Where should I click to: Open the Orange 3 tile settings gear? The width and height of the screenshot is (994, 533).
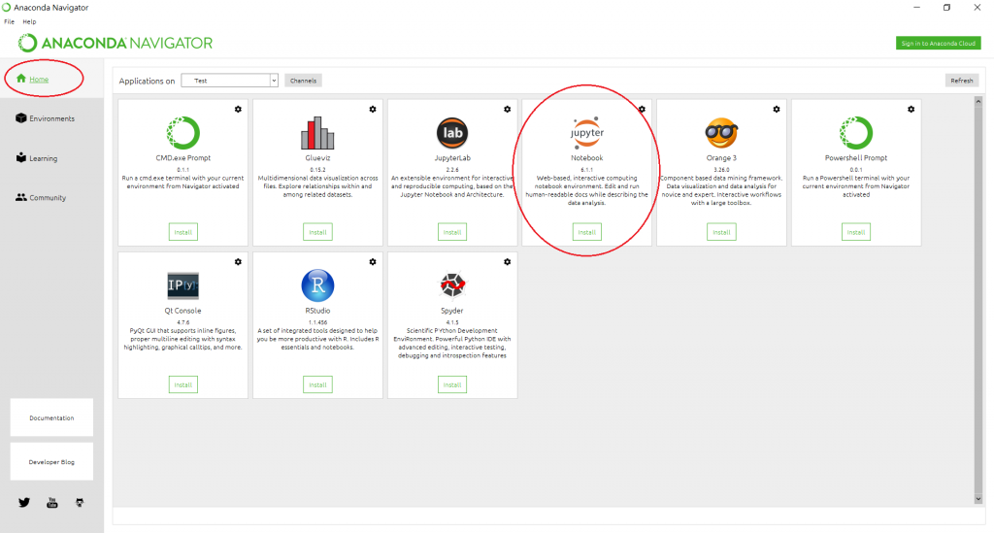tap(777, 109)
